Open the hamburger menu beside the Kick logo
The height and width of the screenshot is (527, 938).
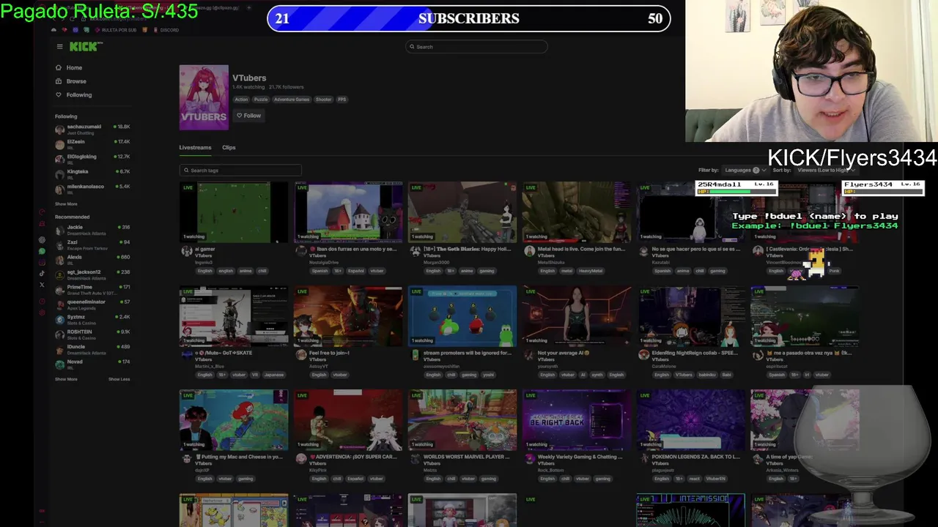[x=59, y=46]
